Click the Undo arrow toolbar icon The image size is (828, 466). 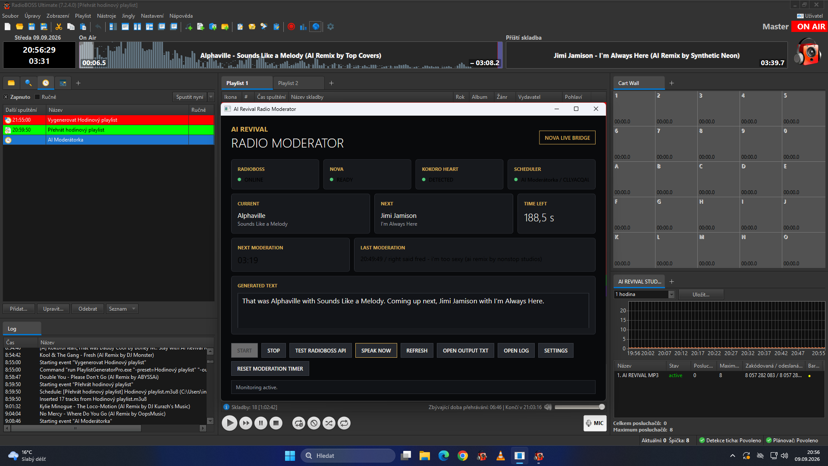tap(98, 27)
